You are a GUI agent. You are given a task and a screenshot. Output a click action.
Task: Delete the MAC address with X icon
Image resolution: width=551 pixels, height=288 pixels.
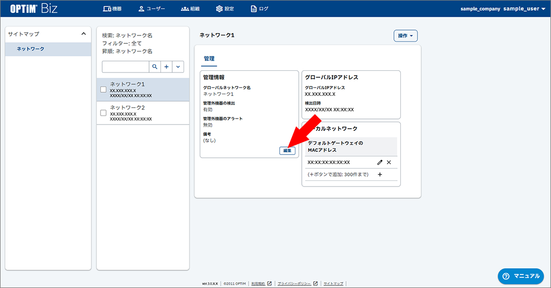click(388, 162)
